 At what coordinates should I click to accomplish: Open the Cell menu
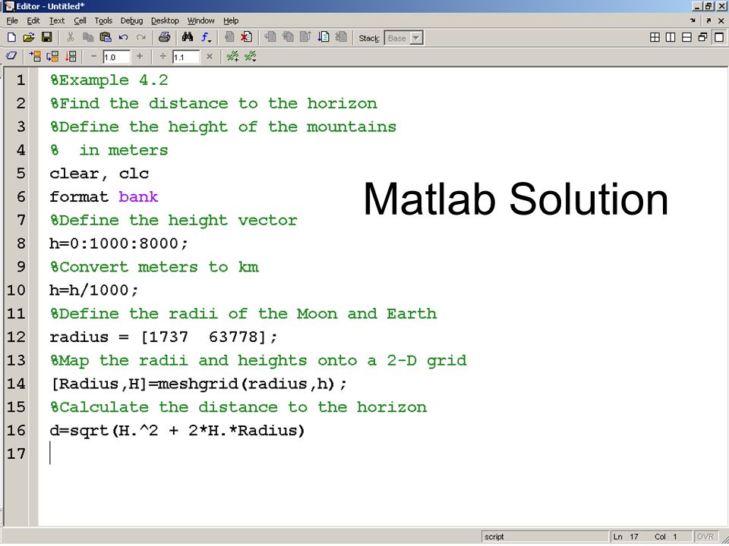coord(80,20)
